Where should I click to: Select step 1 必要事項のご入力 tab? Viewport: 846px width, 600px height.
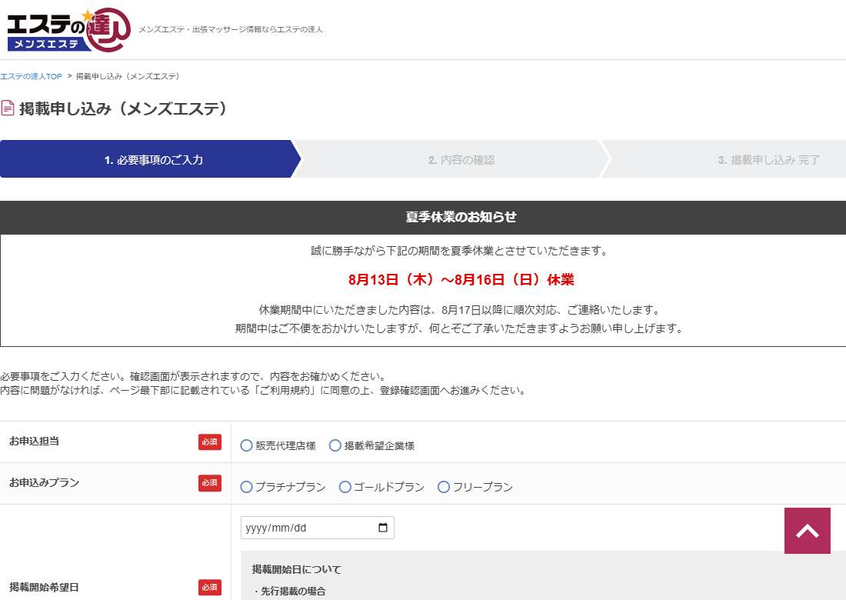click(x=150, y=159)
